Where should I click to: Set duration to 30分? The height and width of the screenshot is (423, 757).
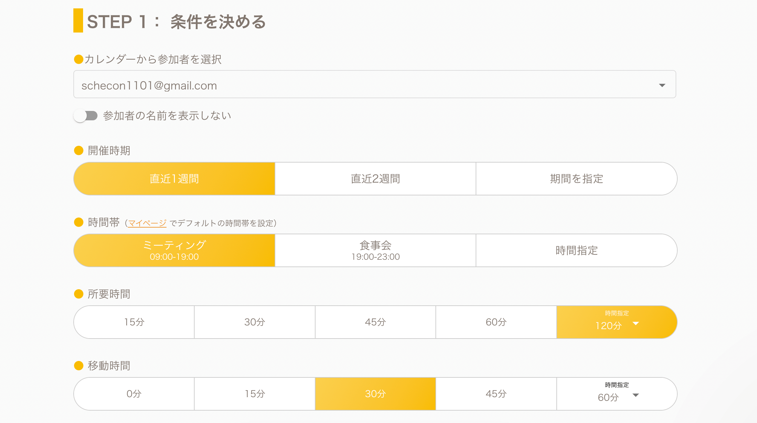coord(255,322)
